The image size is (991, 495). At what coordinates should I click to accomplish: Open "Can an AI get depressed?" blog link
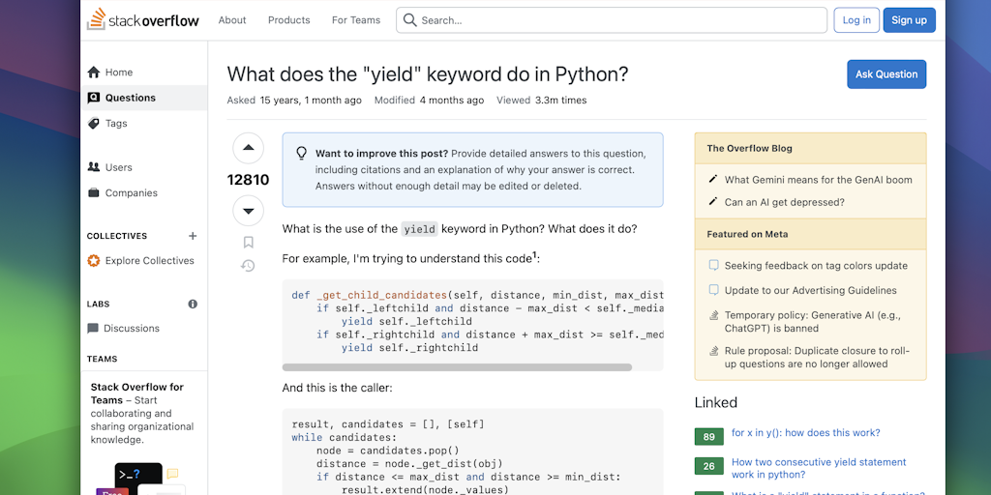784,202
